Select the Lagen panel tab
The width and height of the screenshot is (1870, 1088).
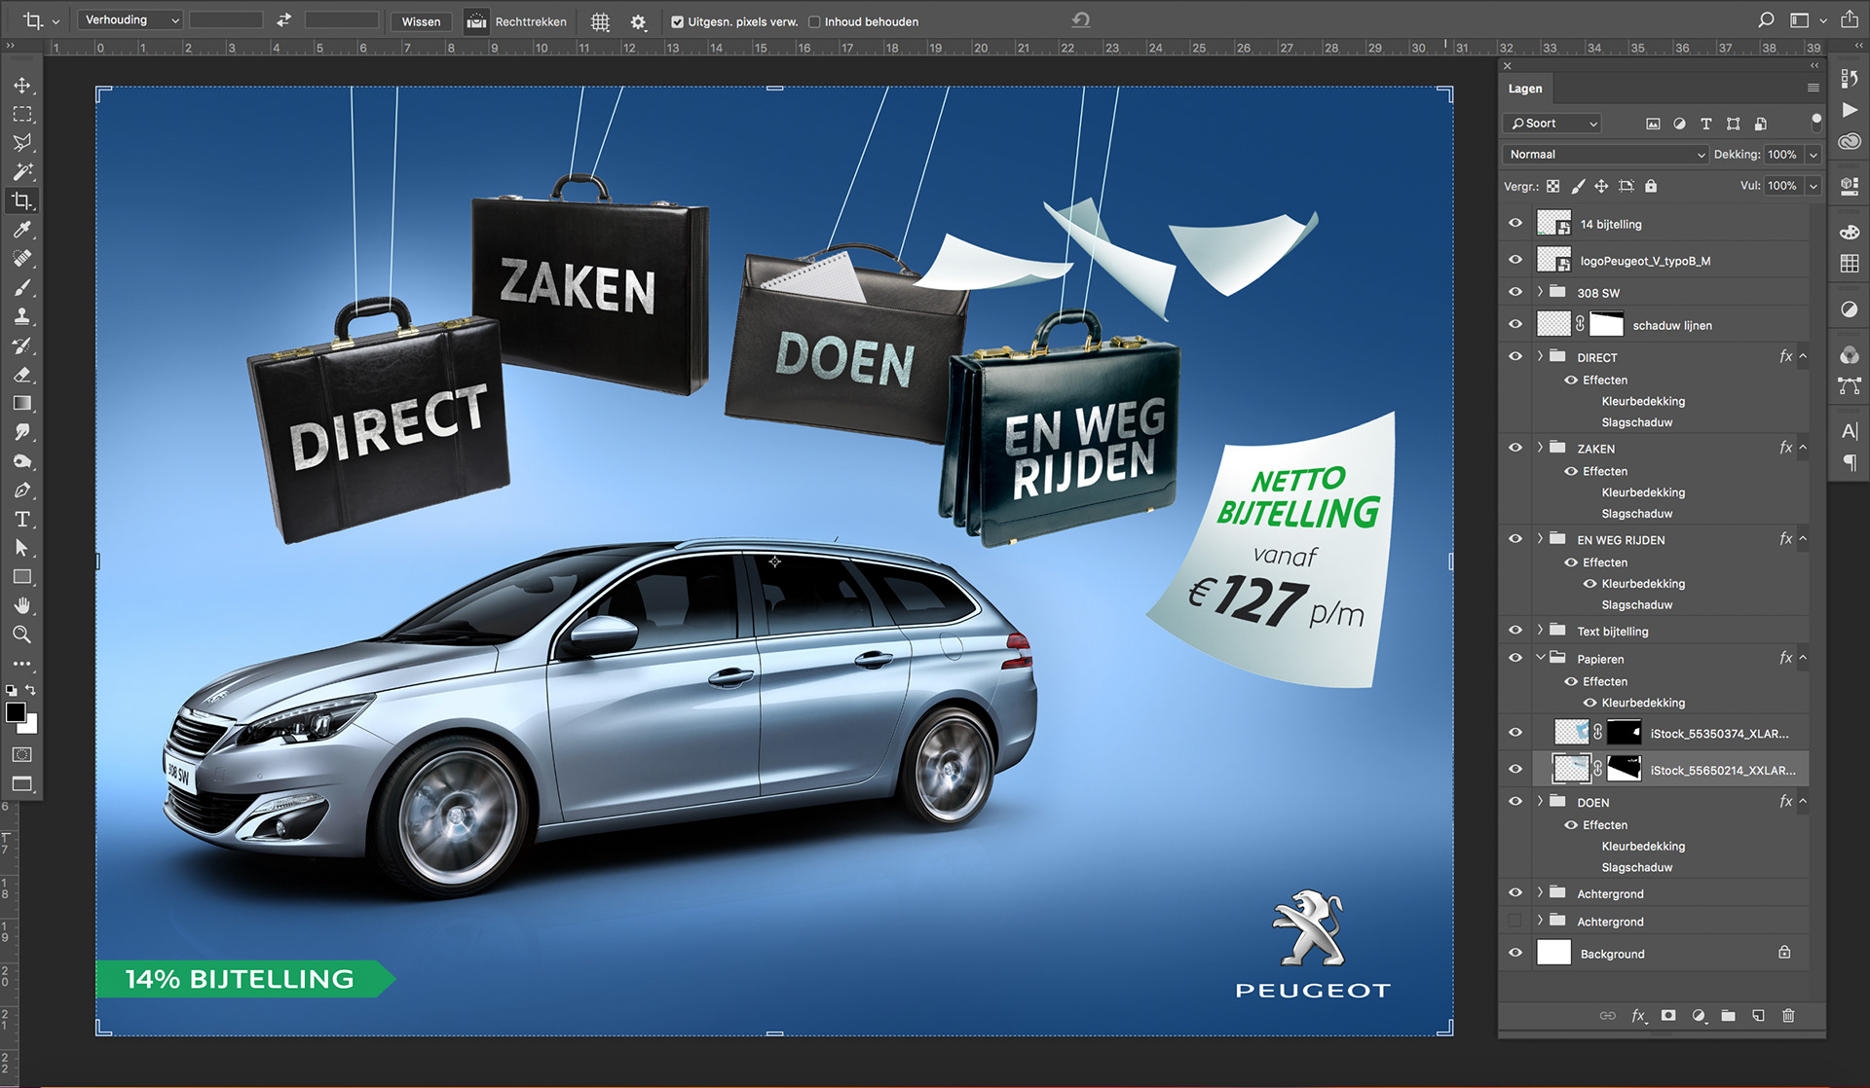[x=1525, y=89]
